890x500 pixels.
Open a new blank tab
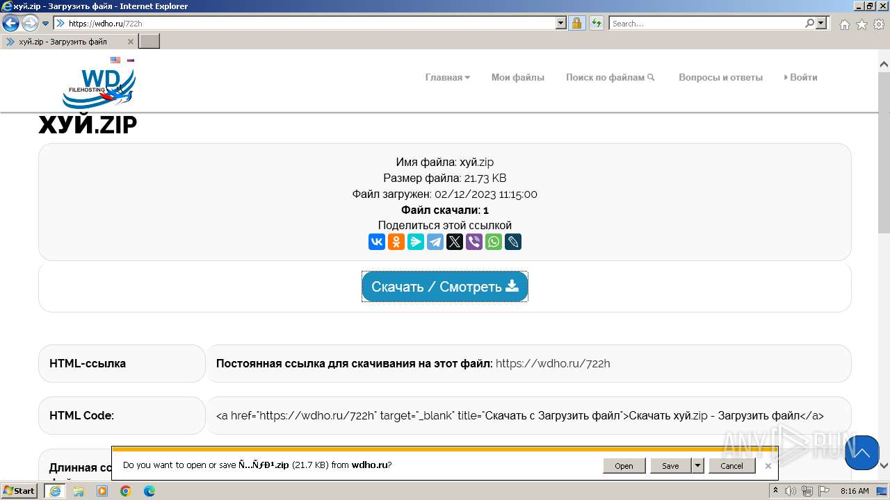149,42
